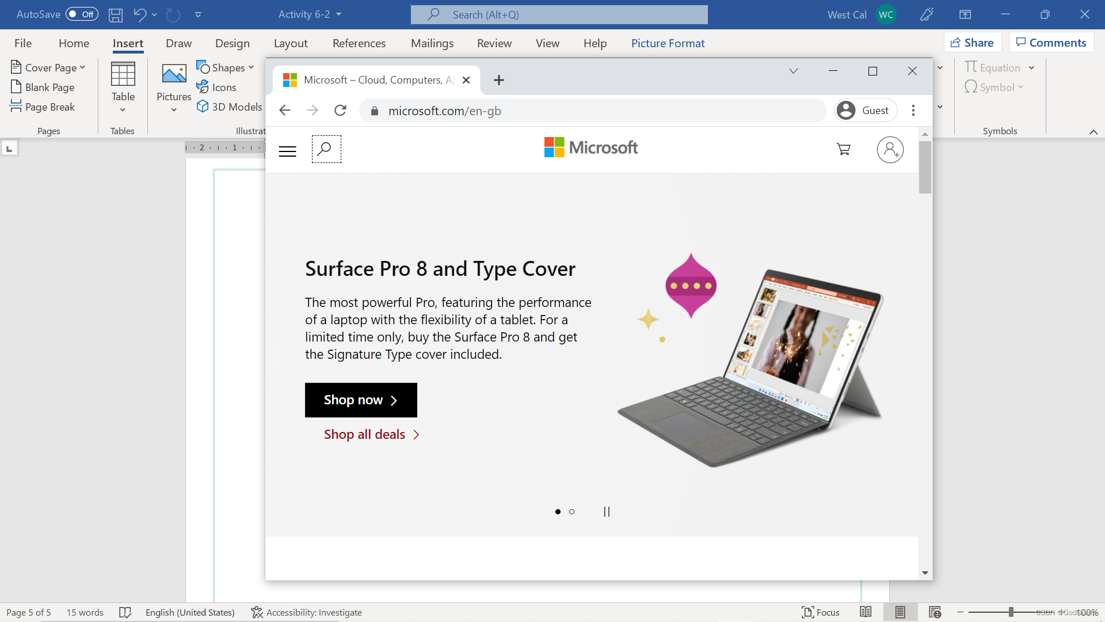The width and height of the screenshot is (1105, 622).
Task: Expand the Pictures dropdown arrow
Action: pos(173,109)
